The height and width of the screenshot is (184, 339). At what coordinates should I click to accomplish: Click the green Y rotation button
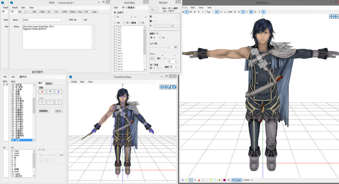[x=50, y=92]
